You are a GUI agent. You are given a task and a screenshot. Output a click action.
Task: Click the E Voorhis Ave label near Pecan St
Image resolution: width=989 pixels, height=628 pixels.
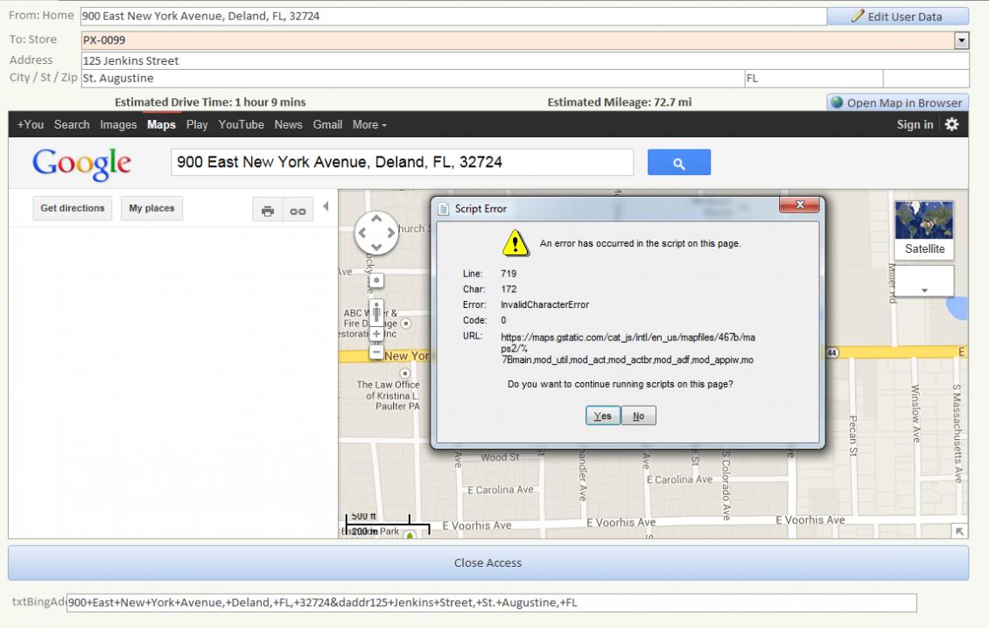(810, 520)
